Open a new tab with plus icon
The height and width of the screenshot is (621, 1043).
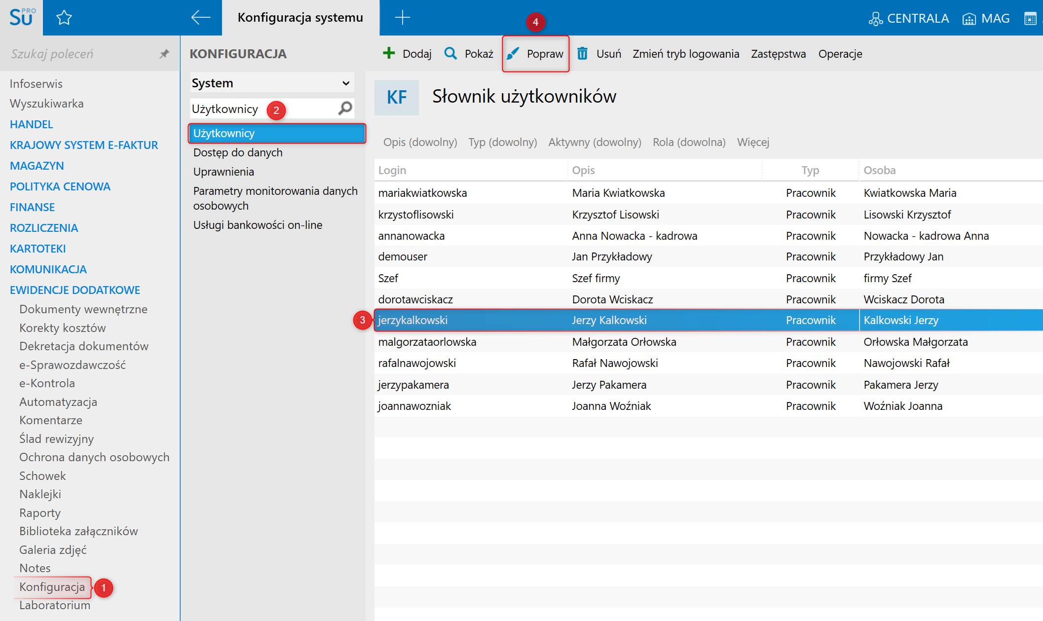pos(402,18)
